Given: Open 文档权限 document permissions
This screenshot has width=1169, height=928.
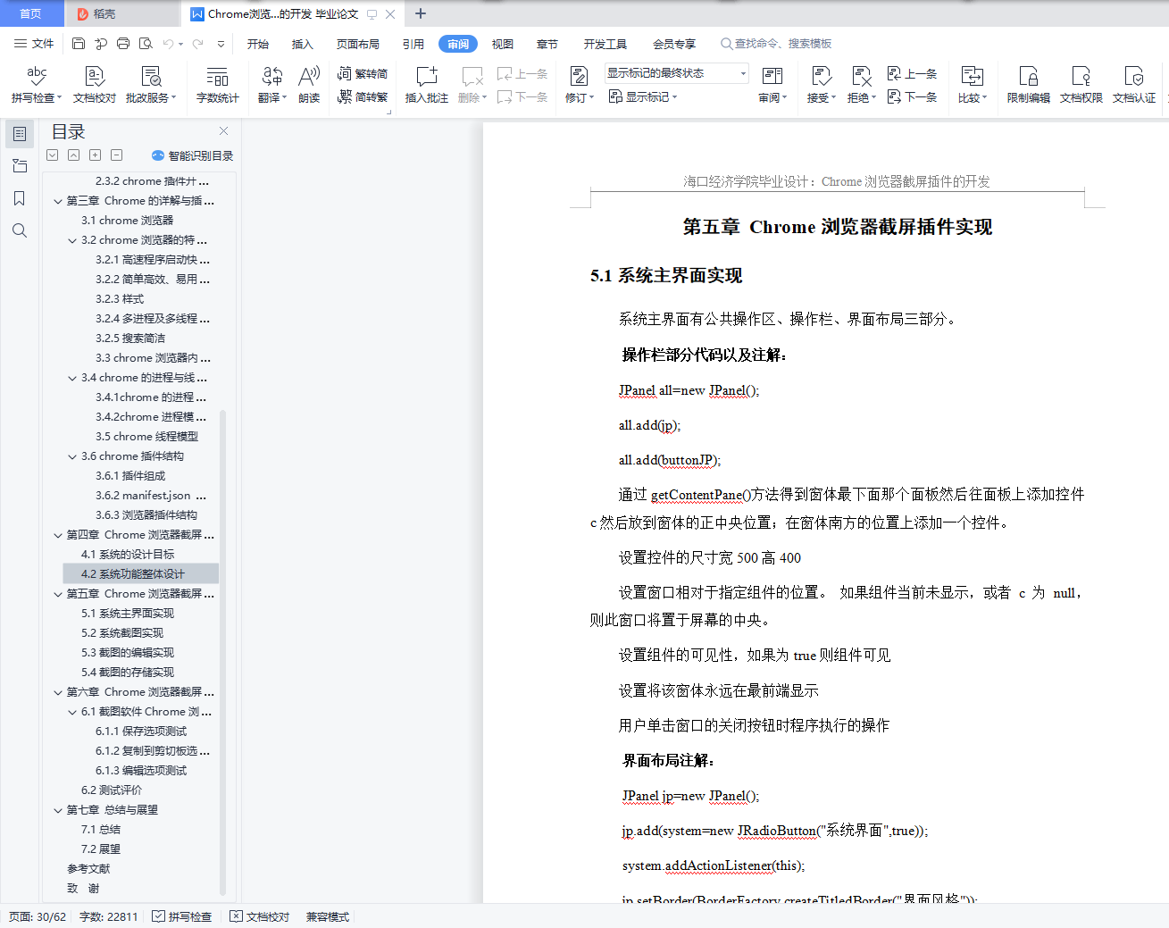Looking at the screenshot, I should point(1081,85).
